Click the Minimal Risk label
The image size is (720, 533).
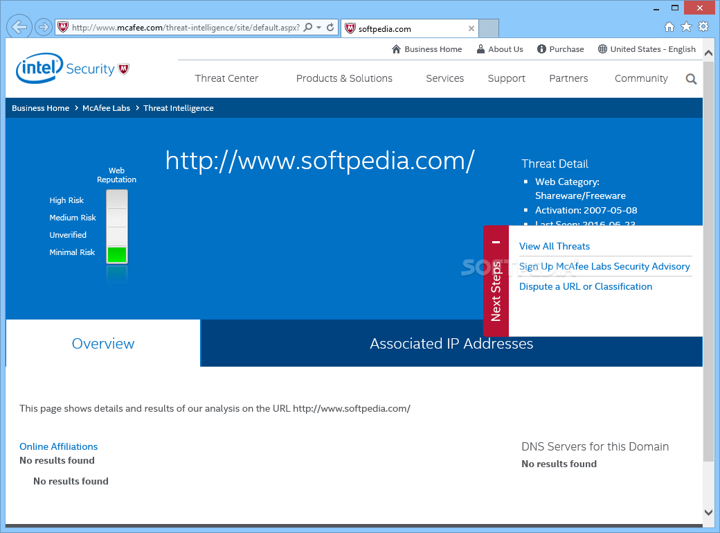point(72,252)
